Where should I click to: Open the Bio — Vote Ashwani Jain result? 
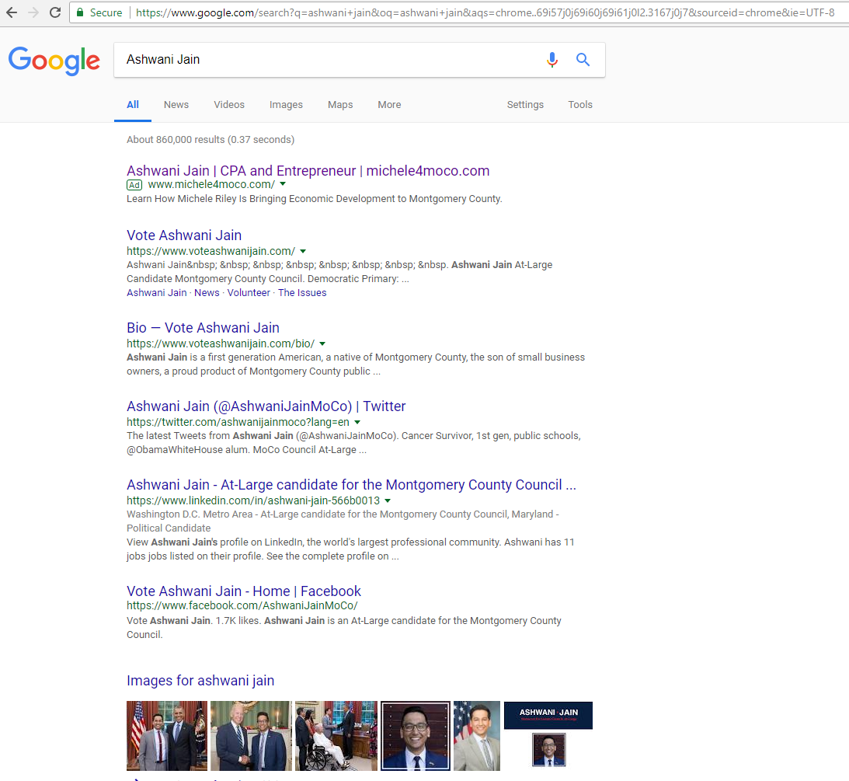tap(203, 328)
